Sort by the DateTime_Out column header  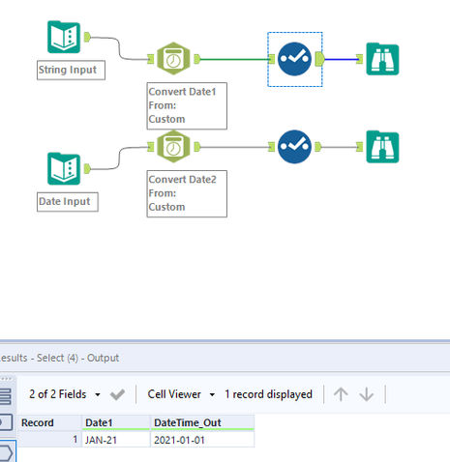pyautogui.click(x=202, y=422)
